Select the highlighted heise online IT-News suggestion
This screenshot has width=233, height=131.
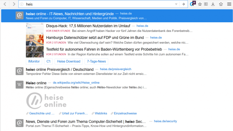coord(117,16)
